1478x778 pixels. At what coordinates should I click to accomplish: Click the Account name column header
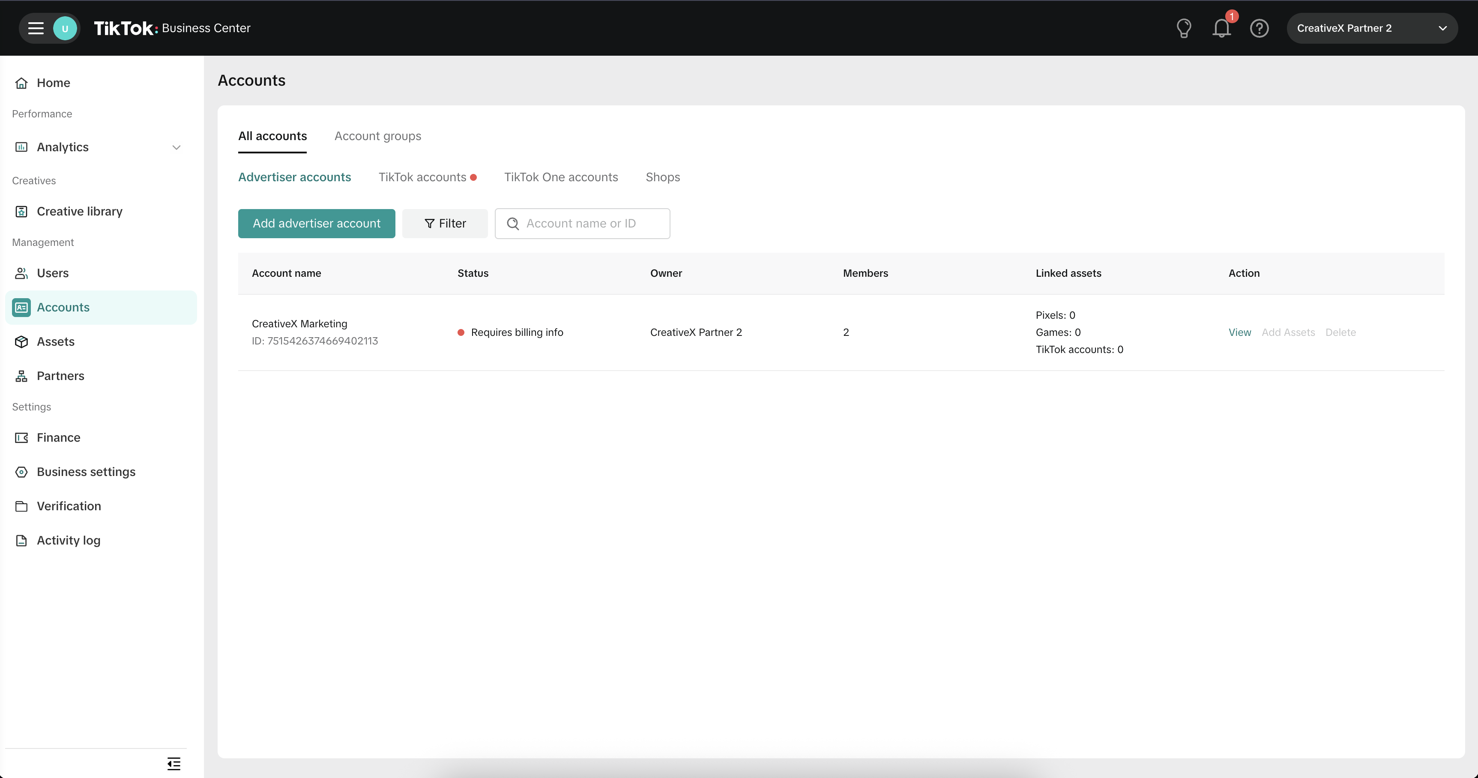tap(286, 274)
